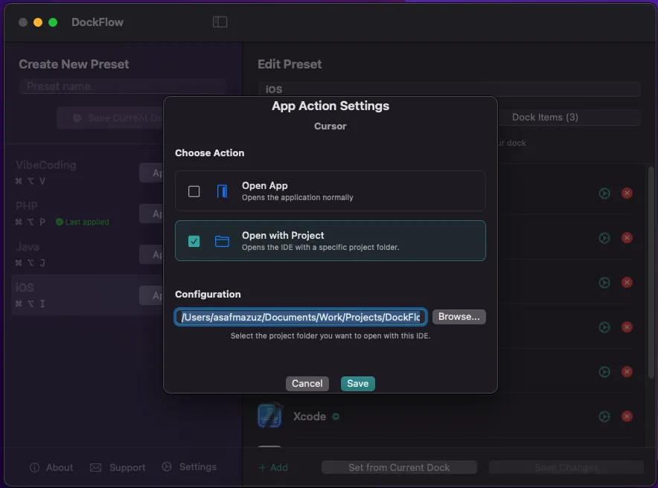Click the Save Changes button

tap(566, 467)
